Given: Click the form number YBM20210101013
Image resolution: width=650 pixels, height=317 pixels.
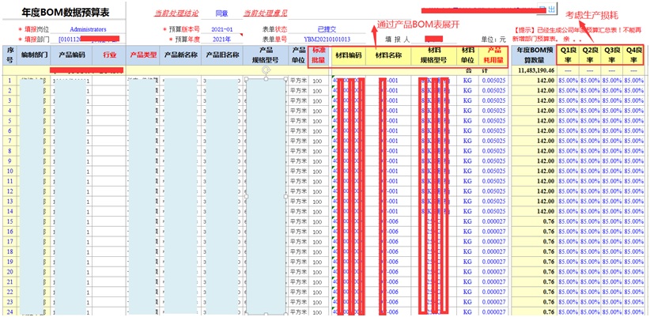Looking at the screenshot, I should pyautogui.click(x=327, y=40).
